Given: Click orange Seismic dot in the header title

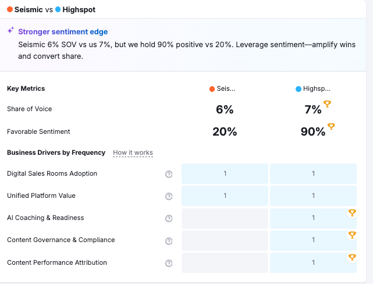Looking at the screenshot, I should click(10, 10).
